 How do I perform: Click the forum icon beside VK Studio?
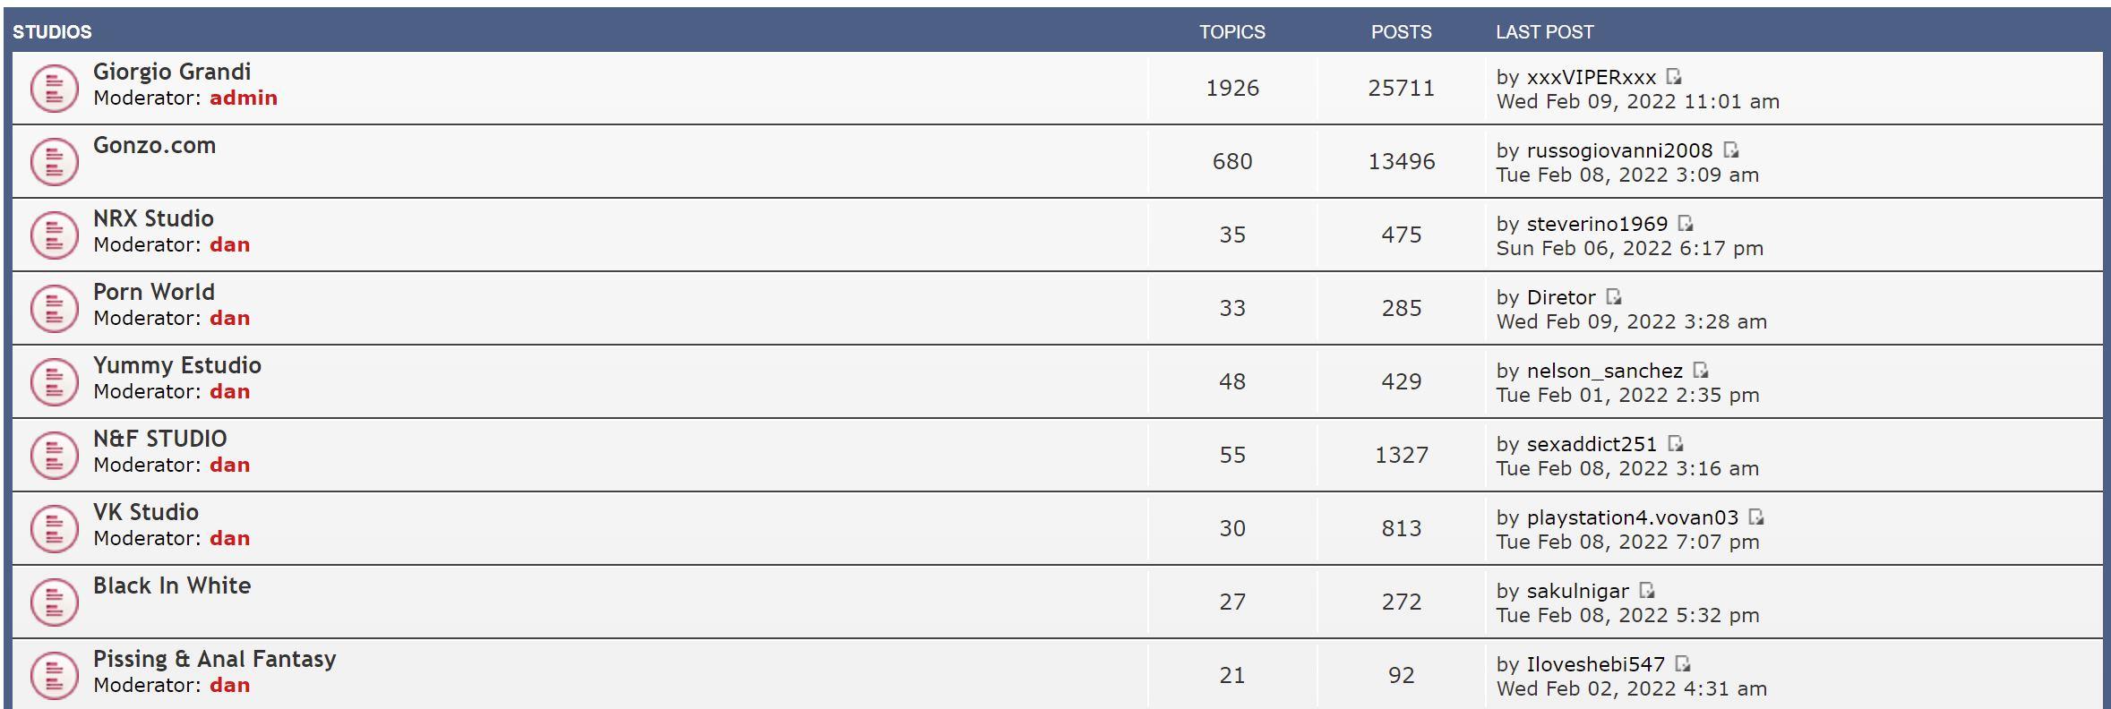(54, 528)
